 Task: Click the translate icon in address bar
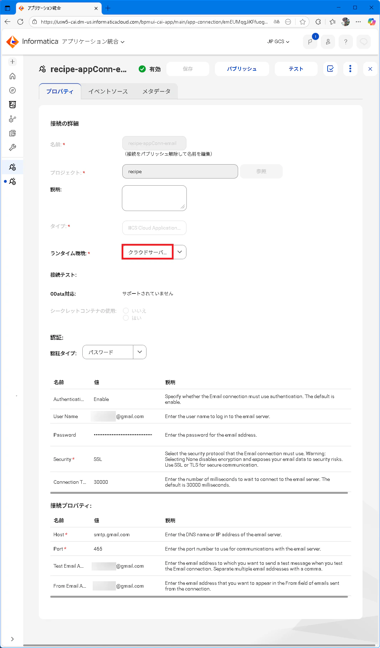(x=277, y=22)
